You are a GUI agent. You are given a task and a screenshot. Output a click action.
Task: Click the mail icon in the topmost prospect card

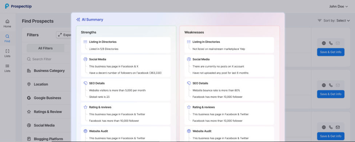(338, 43)
